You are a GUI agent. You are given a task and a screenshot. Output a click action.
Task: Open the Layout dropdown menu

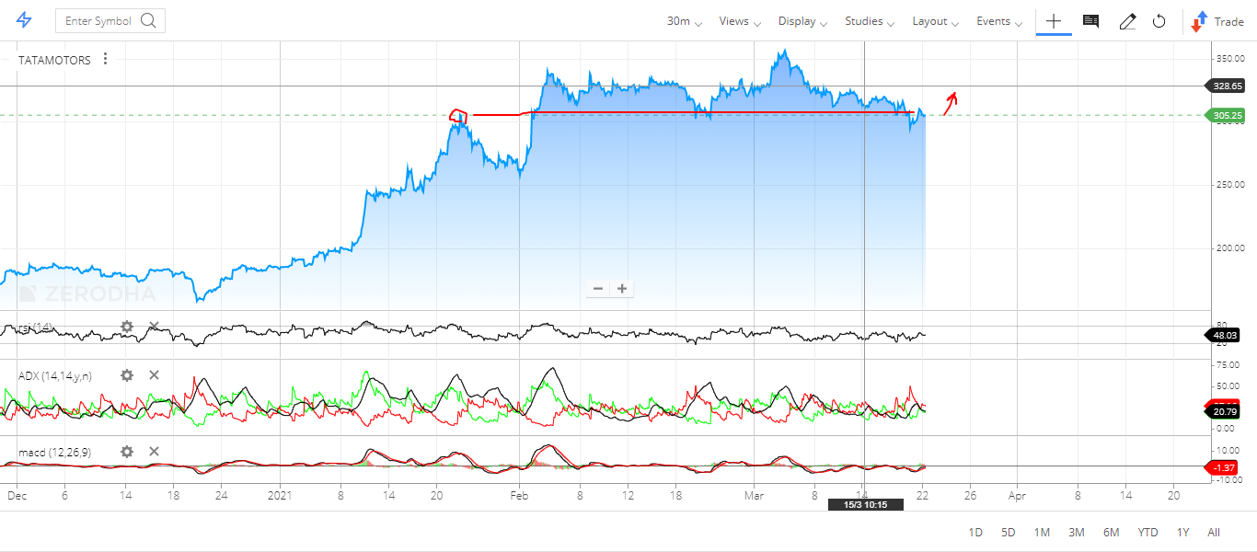[x=936, y=21]
